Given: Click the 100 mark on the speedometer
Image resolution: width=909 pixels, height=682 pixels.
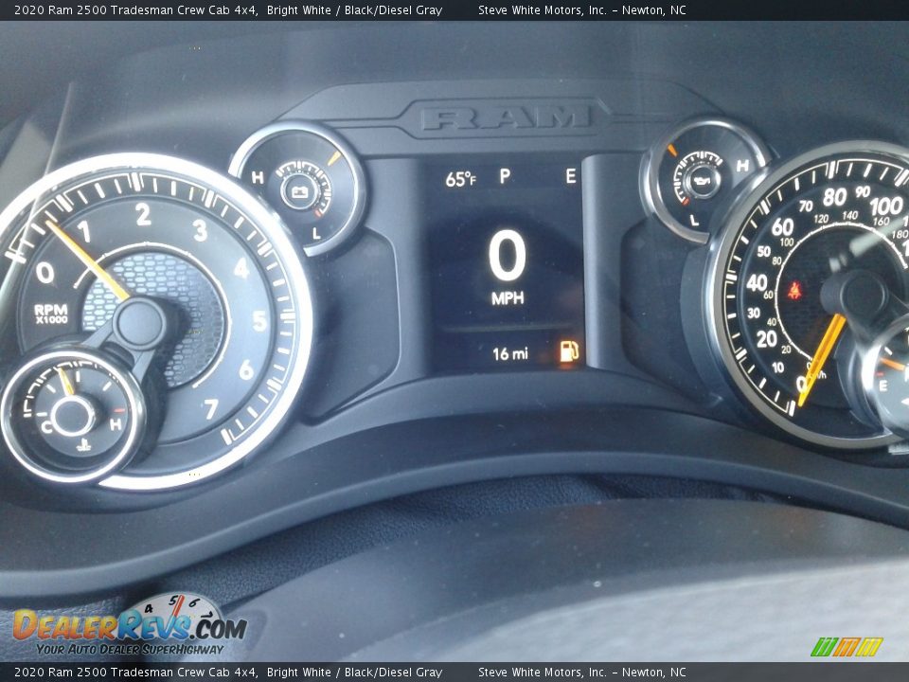Looking at the screenshot, I should point(885,206).
